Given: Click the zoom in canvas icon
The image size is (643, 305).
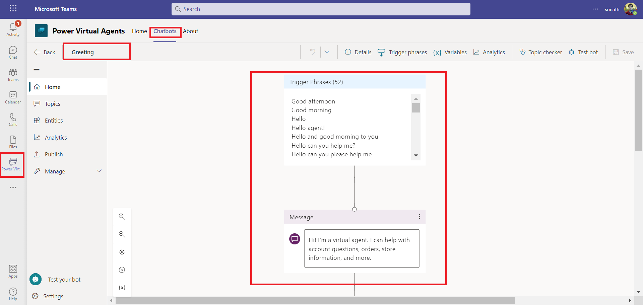Looking at the screenshot, I should click(122, 217).
